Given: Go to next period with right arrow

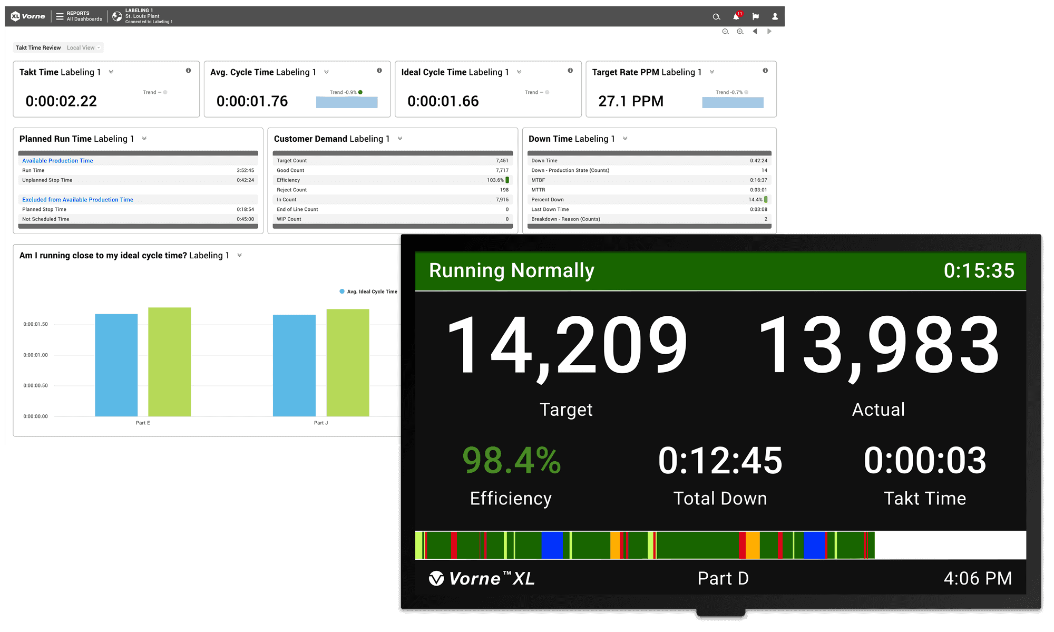Looking at the screenshot, I should (x=769, y=32).
